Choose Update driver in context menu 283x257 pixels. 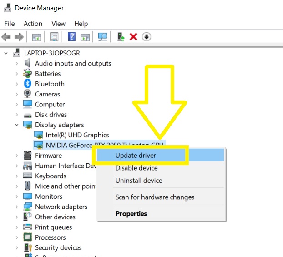coord(161,156)
